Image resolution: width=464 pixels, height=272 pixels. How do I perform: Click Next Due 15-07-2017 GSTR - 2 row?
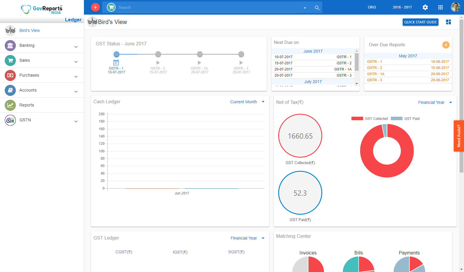click(x=313, y=63)
